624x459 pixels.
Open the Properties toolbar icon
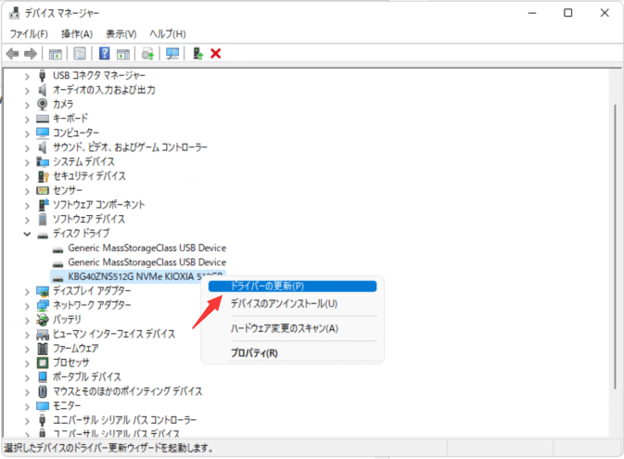pos(80,54)
